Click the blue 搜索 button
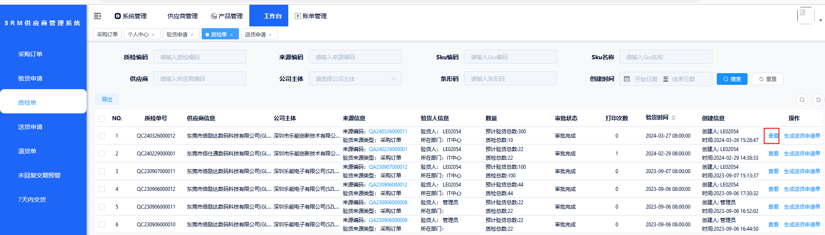825x235 pixels. pyautogui.click(x=732, y=79)
